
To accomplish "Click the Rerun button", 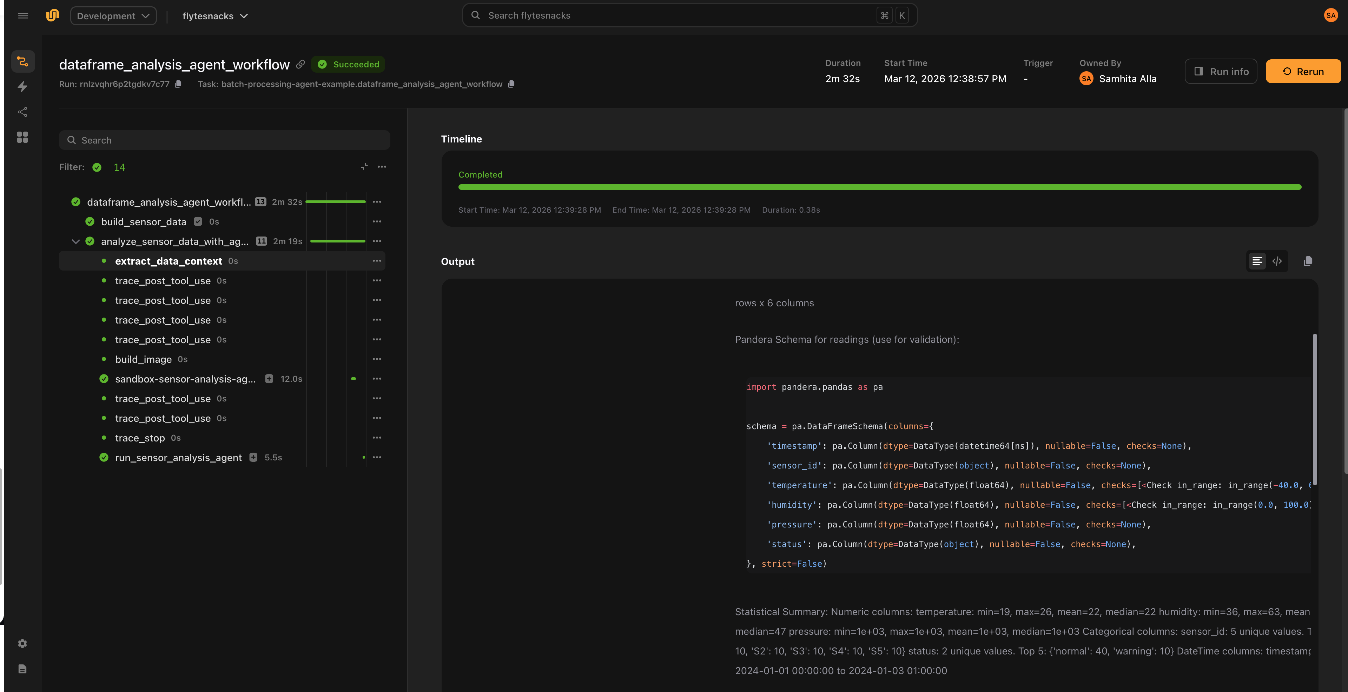I will tap(1302, 72).
